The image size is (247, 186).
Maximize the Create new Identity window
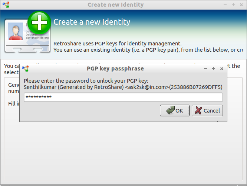pos(233,5)
